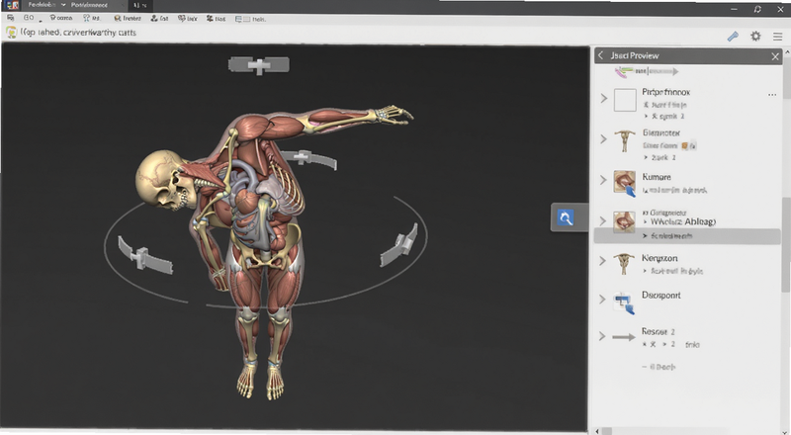Open the Help menu in toolbar
Image resolution: width=791 pixels, height=435 pixels.
[250, 19]
